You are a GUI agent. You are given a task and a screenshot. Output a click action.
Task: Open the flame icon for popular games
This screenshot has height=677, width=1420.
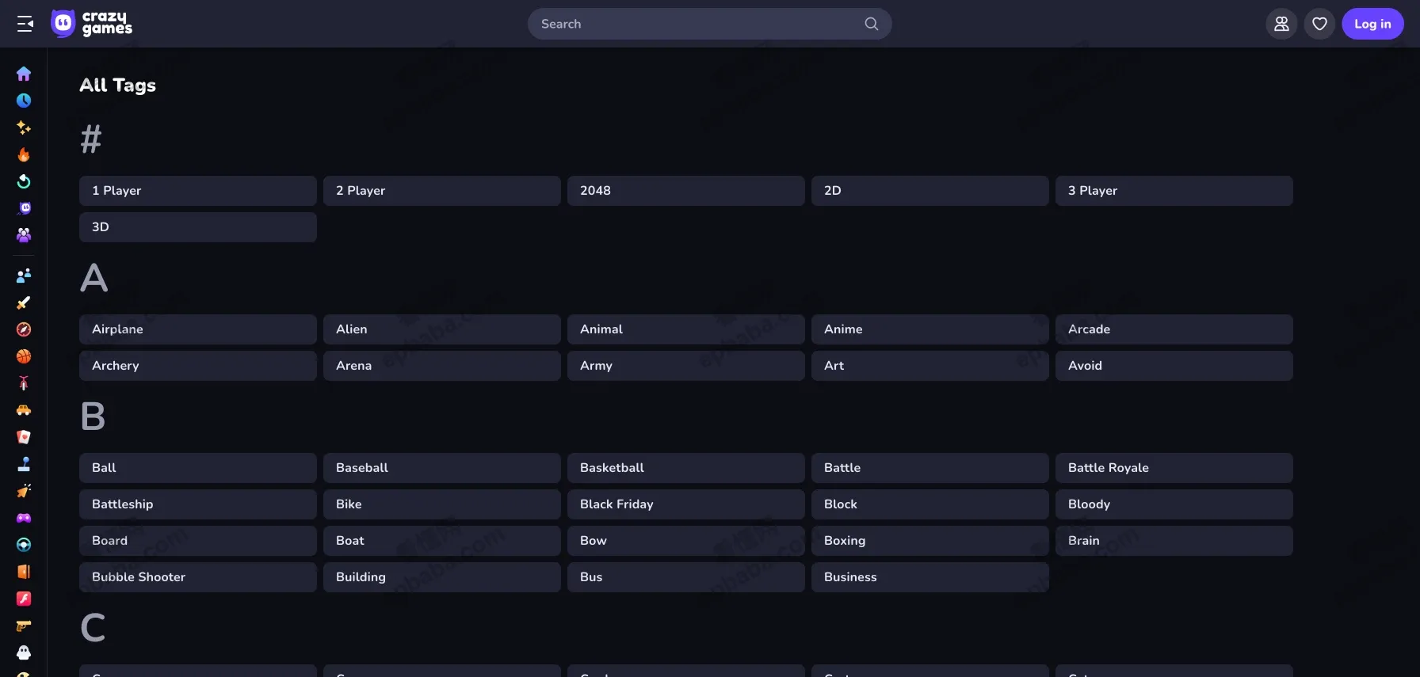pos(24,154)
